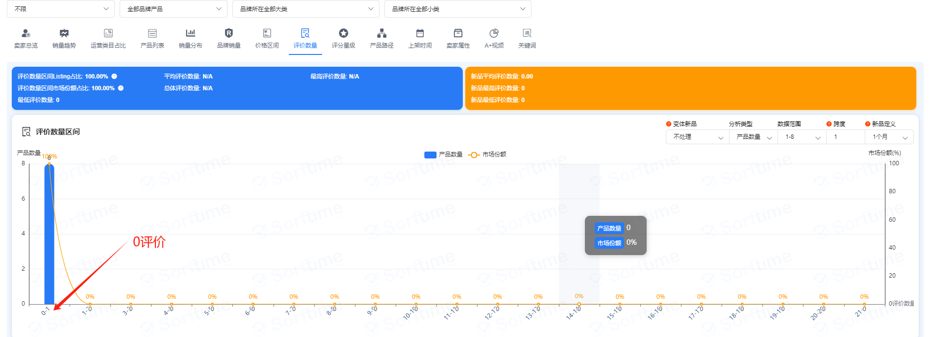
Task: Click the 市场份额(%) right axis title
Action: point(884,153)
